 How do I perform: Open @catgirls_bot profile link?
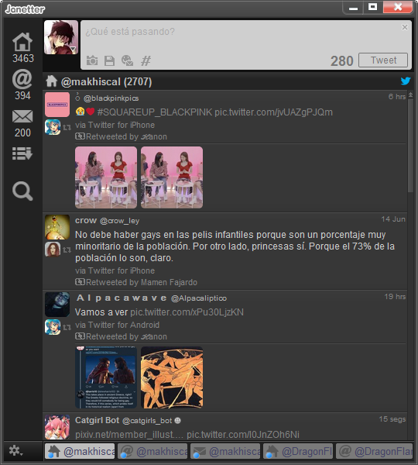coord(147,421)
